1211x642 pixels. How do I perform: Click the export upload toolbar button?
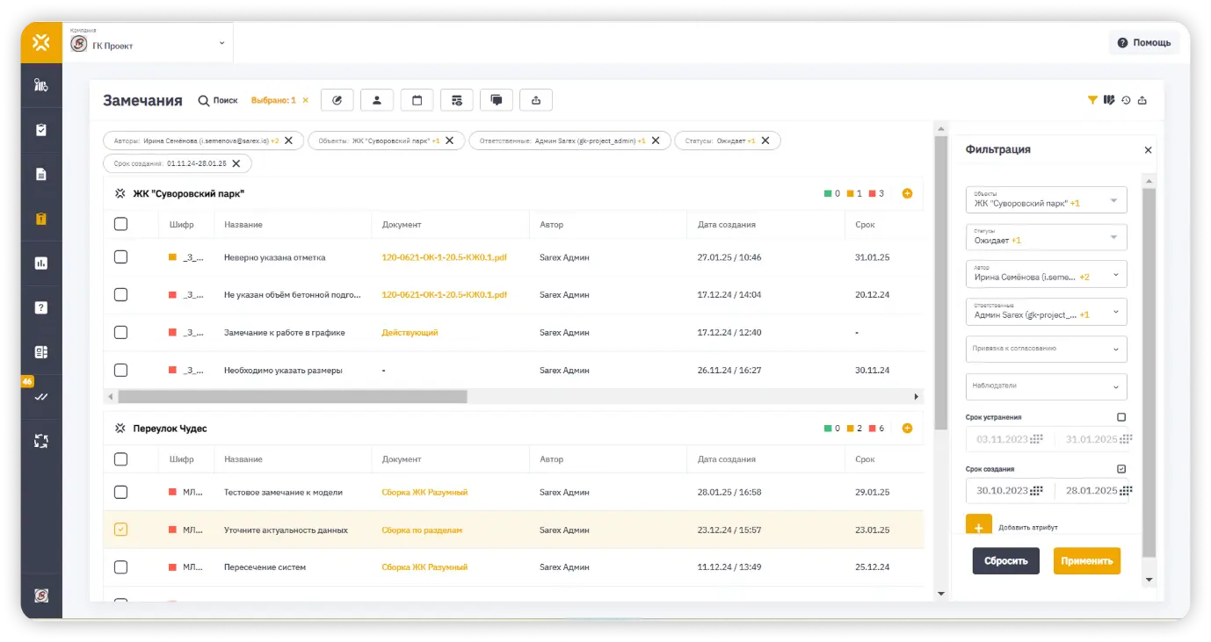click(x=536, y=100)
